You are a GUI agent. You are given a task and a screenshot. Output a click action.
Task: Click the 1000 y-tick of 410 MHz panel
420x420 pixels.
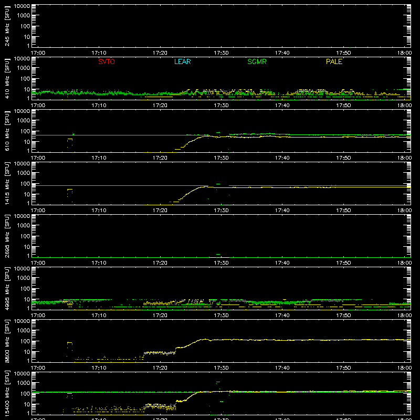click(x=24, y=68)
